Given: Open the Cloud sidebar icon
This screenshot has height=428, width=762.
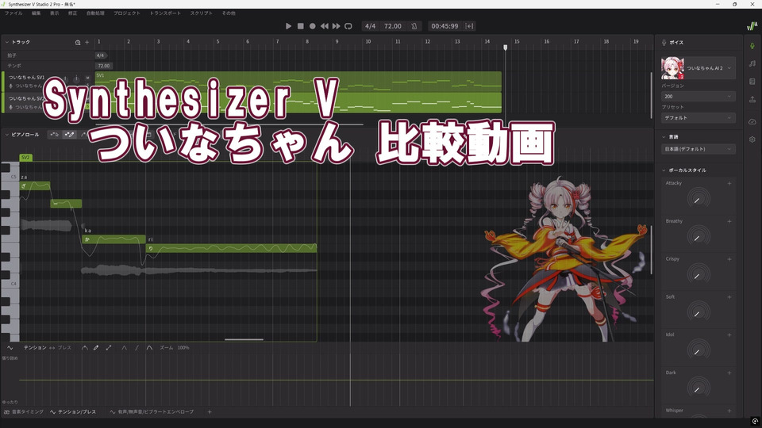Looking at the screenshot, I should 752,121.
